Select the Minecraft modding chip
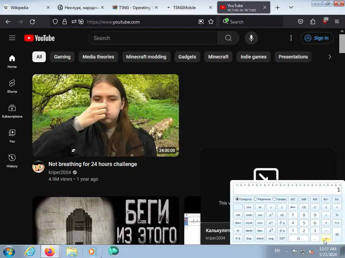 [146, 57]
